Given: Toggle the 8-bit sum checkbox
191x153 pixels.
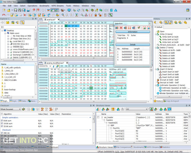Looking at the screenshot, I should point(2,121).
